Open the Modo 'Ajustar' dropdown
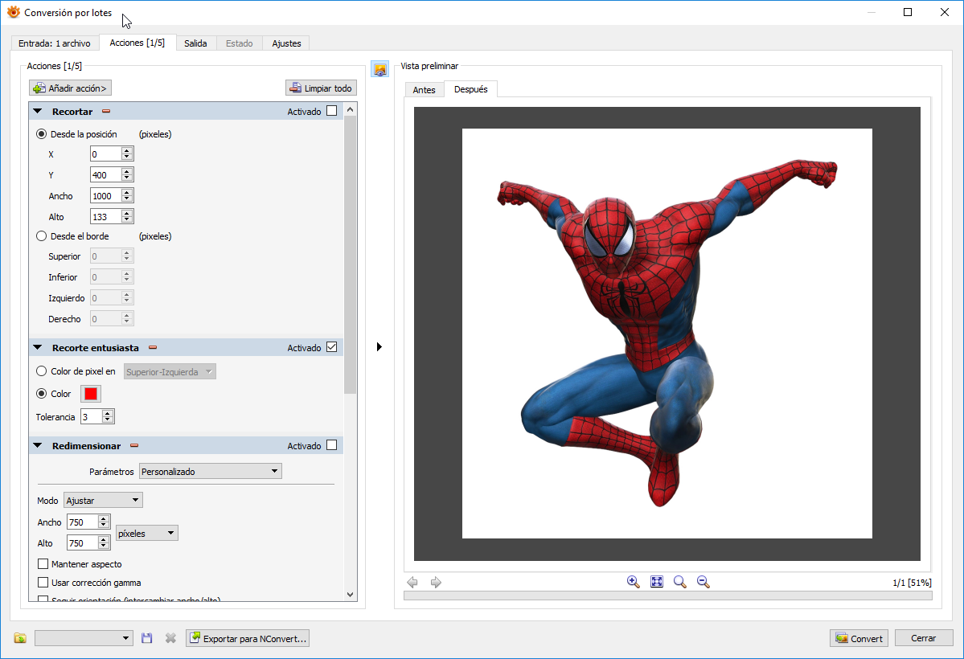 click(x=103, y=500)
